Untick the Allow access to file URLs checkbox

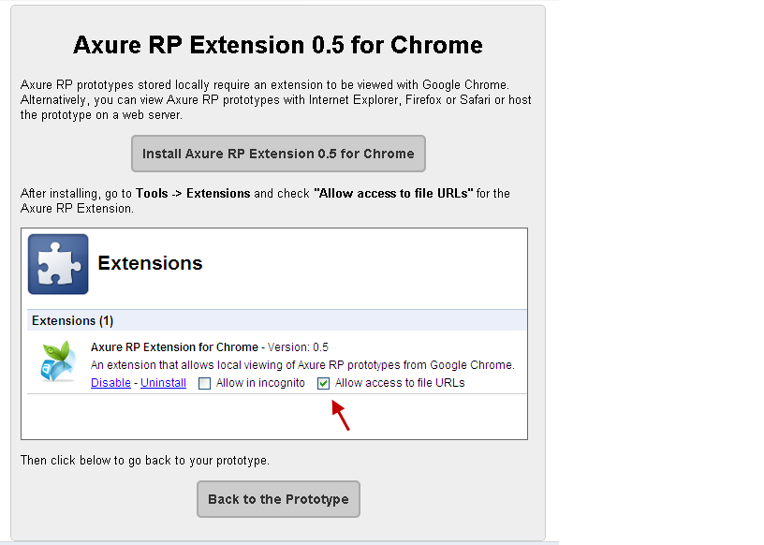[x=324, y=384]
